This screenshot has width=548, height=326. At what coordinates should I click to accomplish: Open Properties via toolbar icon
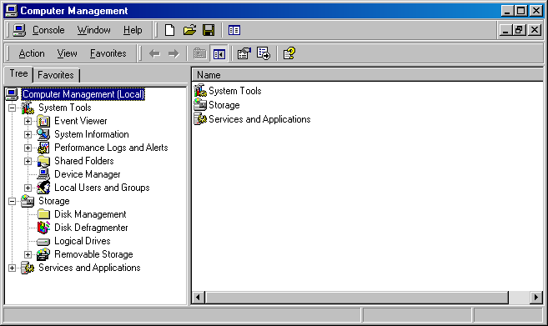[x=244, y=54]
